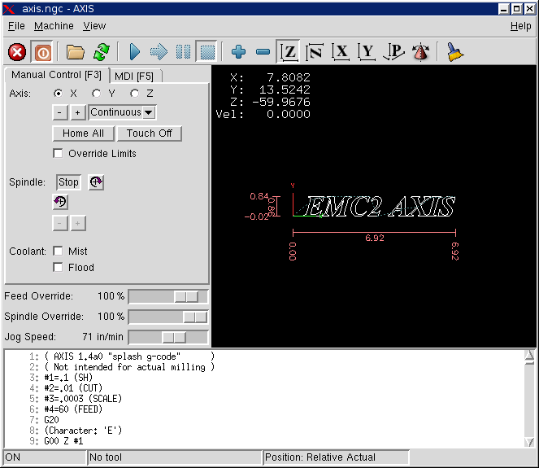Clear live plot with broom icon
Viewport: 539px width, 468px height.
tap(454, 52)
